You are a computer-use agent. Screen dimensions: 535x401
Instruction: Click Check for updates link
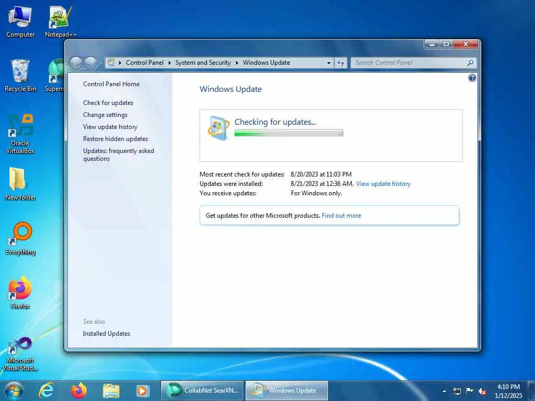pyautogui.click(x=108, y=103)
